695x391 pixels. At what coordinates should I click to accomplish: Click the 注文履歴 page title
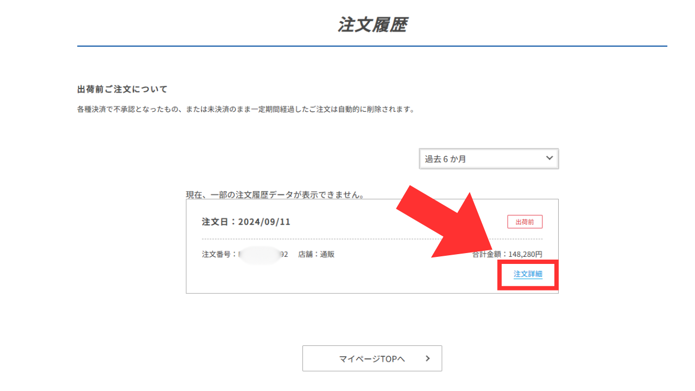coord(372,25)
